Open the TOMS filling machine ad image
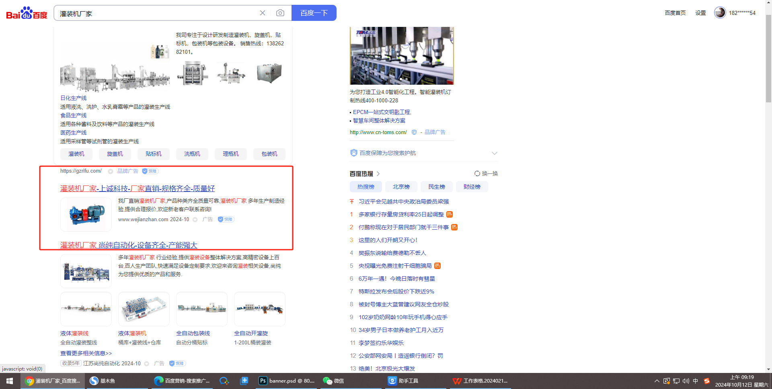772x389 pixels. [402, 56]
